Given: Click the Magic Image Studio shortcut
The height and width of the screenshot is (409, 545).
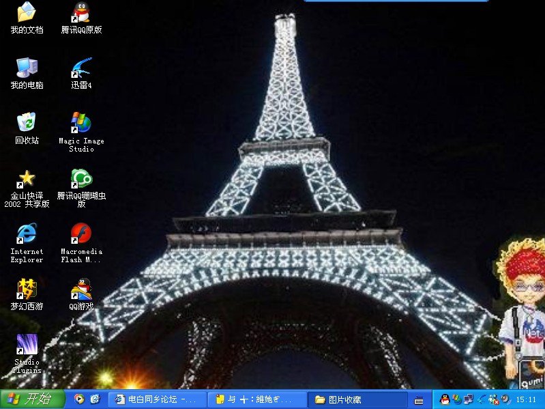Looking at the screenshot, I should pos(81,123).
